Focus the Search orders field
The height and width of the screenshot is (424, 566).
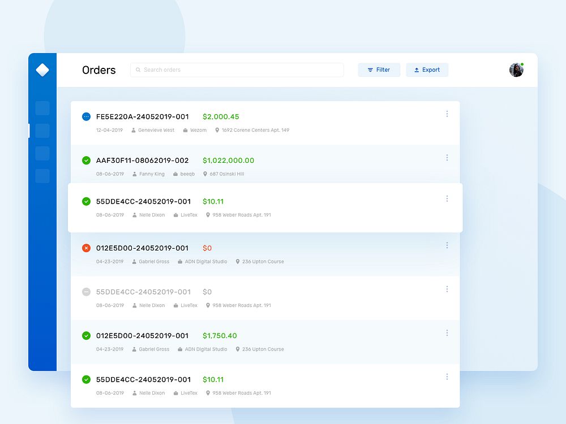coord(237,70)
